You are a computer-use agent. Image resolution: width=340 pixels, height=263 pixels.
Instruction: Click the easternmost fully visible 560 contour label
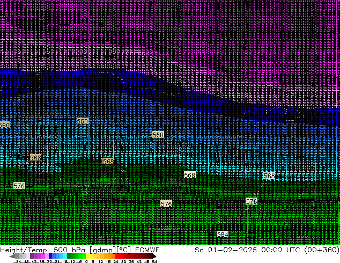click(158, 135)
